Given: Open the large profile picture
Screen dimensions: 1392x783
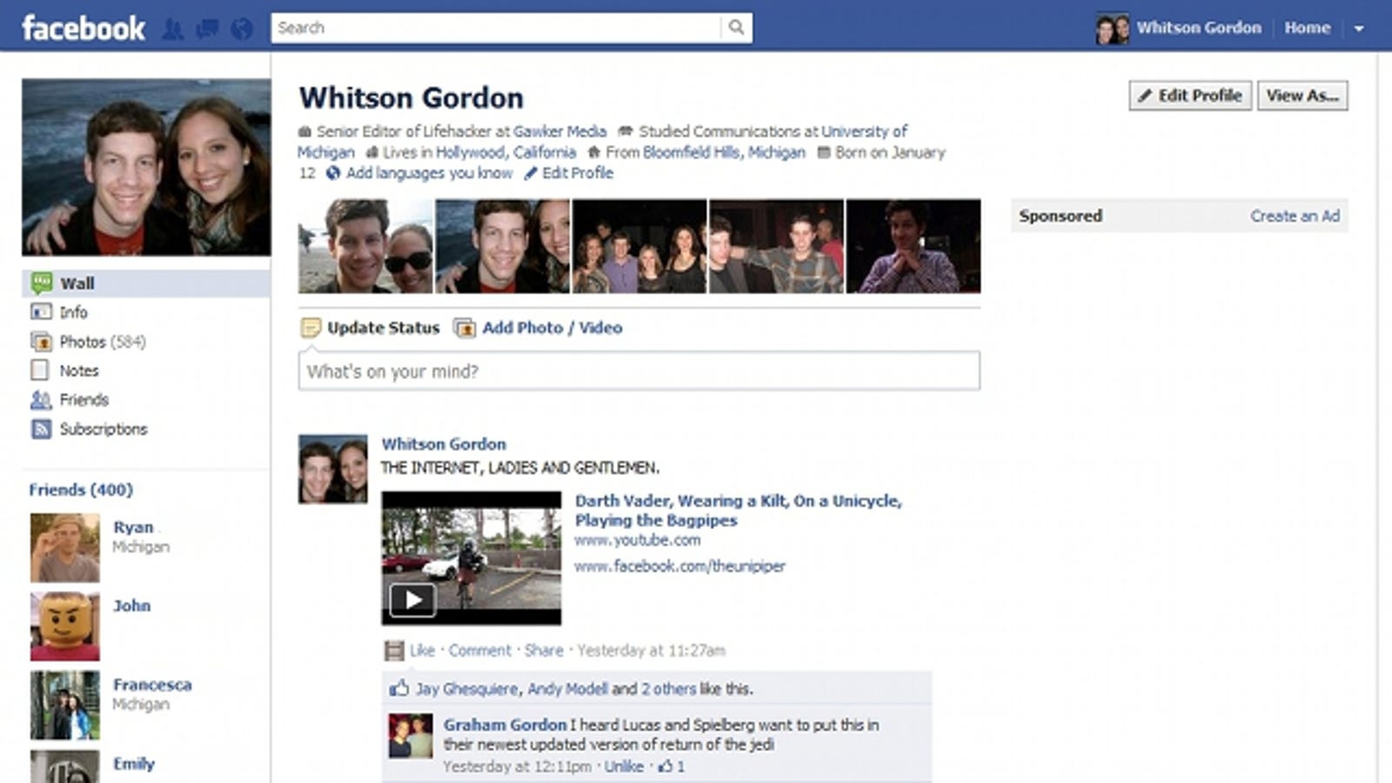Looking at the screenshot, I should tap(146, 167).
